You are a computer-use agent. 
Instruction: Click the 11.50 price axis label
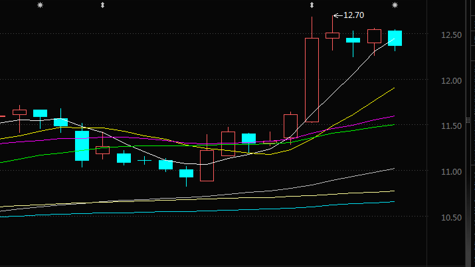[451, 126]
